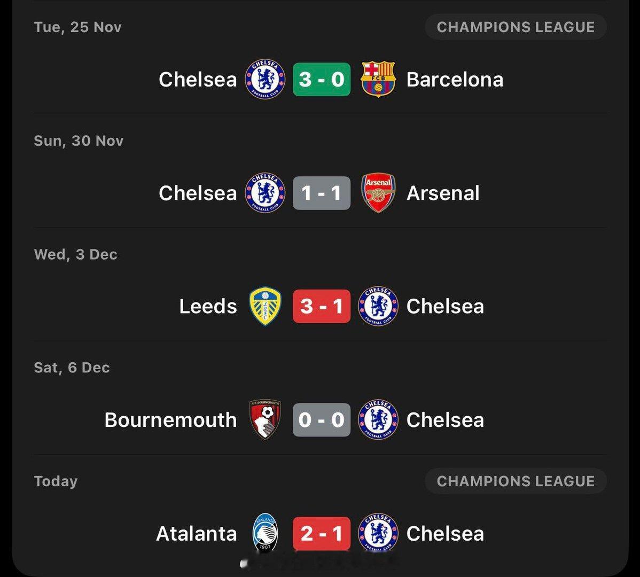Select Champions League tag on 25 Nov
640x577 pixels.
tap(515, 27)
